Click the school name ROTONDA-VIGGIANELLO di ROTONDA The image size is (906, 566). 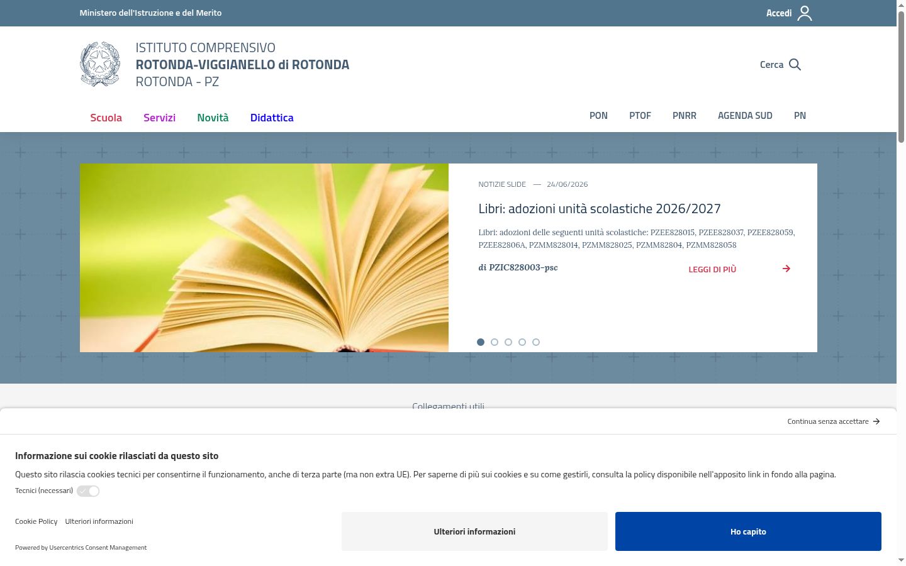pyautogui.click(x=242, y=65)
